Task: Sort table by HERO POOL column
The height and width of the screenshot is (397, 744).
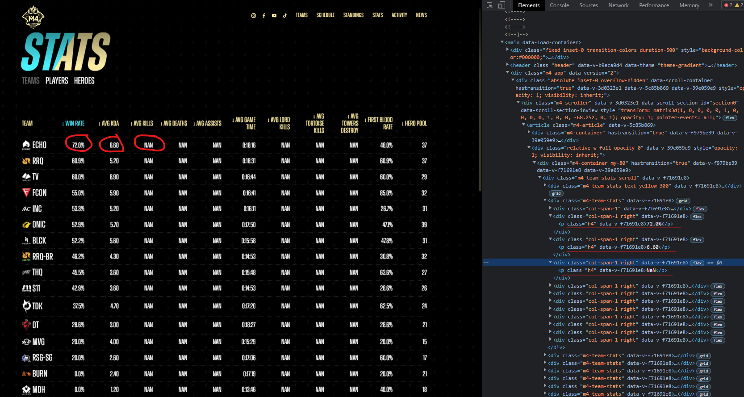Action: [414, 124]
